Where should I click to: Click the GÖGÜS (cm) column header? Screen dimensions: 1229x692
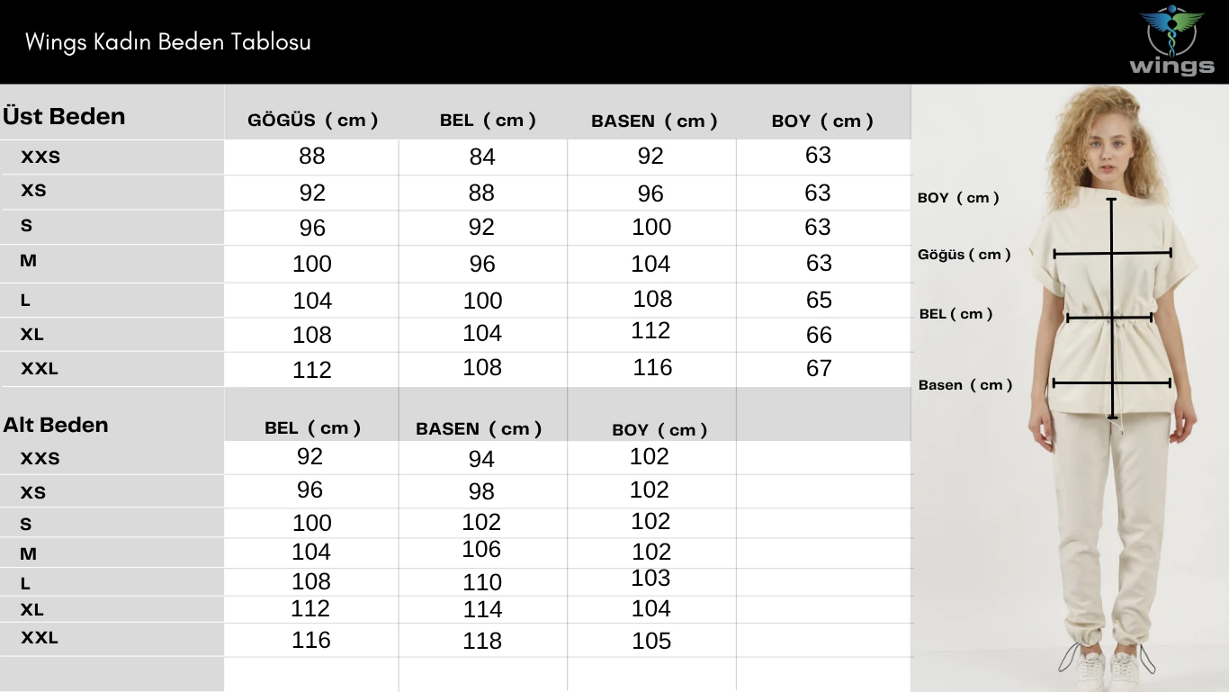[312, 121]
